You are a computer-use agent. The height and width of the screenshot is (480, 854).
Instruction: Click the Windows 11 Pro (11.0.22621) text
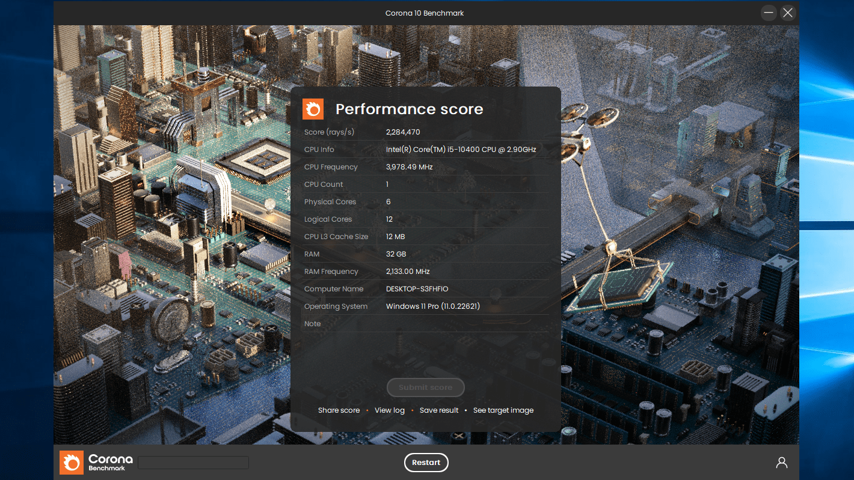click(x=433, y=306)
